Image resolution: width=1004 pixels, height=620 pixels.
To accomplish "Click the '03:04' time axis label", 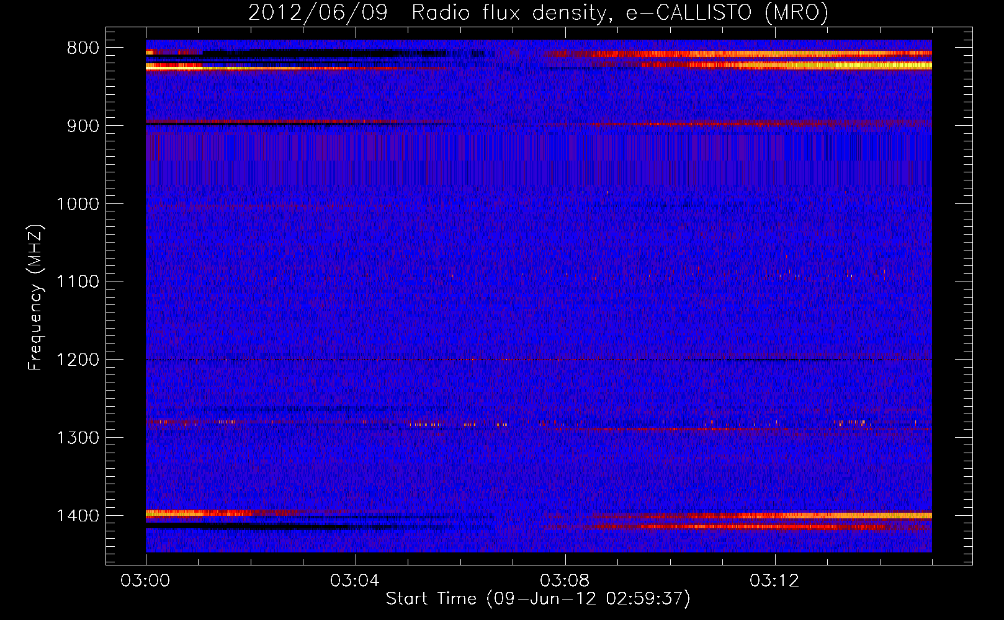I will point(355,581).
